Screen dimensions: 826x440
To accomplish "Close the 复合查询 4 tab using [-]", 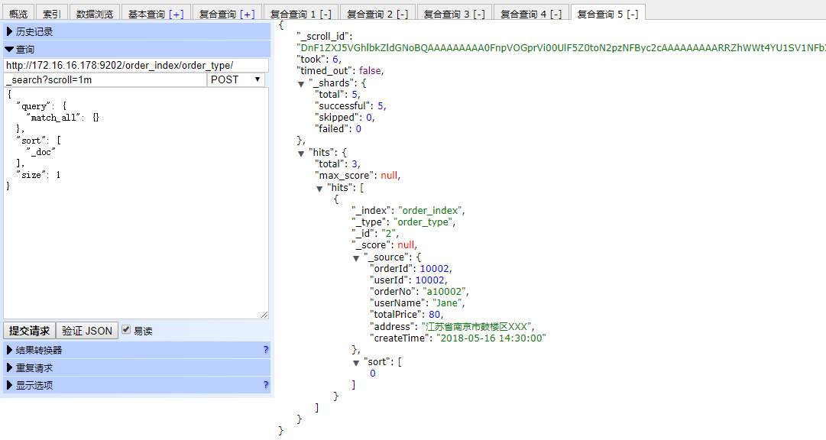I will point(556,15).
